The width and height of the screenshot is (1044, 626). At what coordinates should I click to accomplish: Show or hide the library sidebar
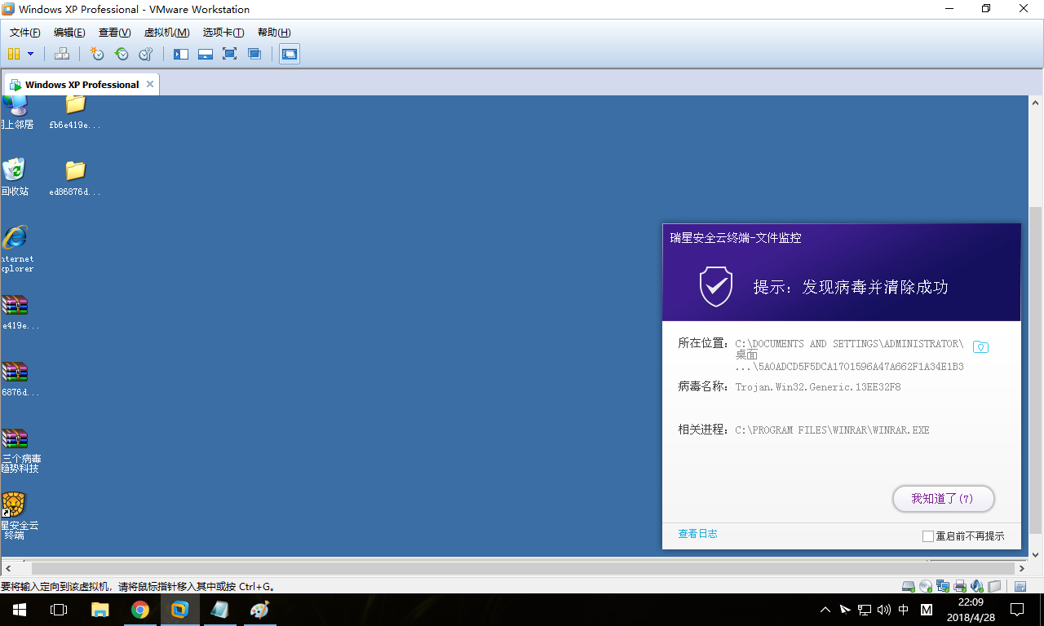(x=181, y=54)
